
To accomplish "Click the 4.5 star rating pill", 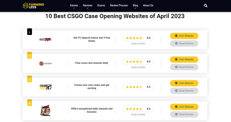I will click(x=138, y=62).
